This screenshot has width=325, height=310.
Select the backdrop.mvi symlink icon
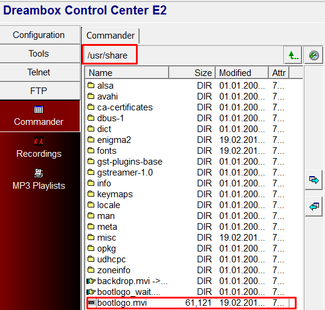91,281
